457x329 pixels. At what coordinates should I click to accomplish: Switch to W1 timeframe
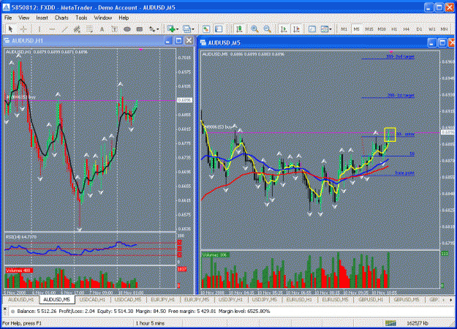click(x=432, y=29)
